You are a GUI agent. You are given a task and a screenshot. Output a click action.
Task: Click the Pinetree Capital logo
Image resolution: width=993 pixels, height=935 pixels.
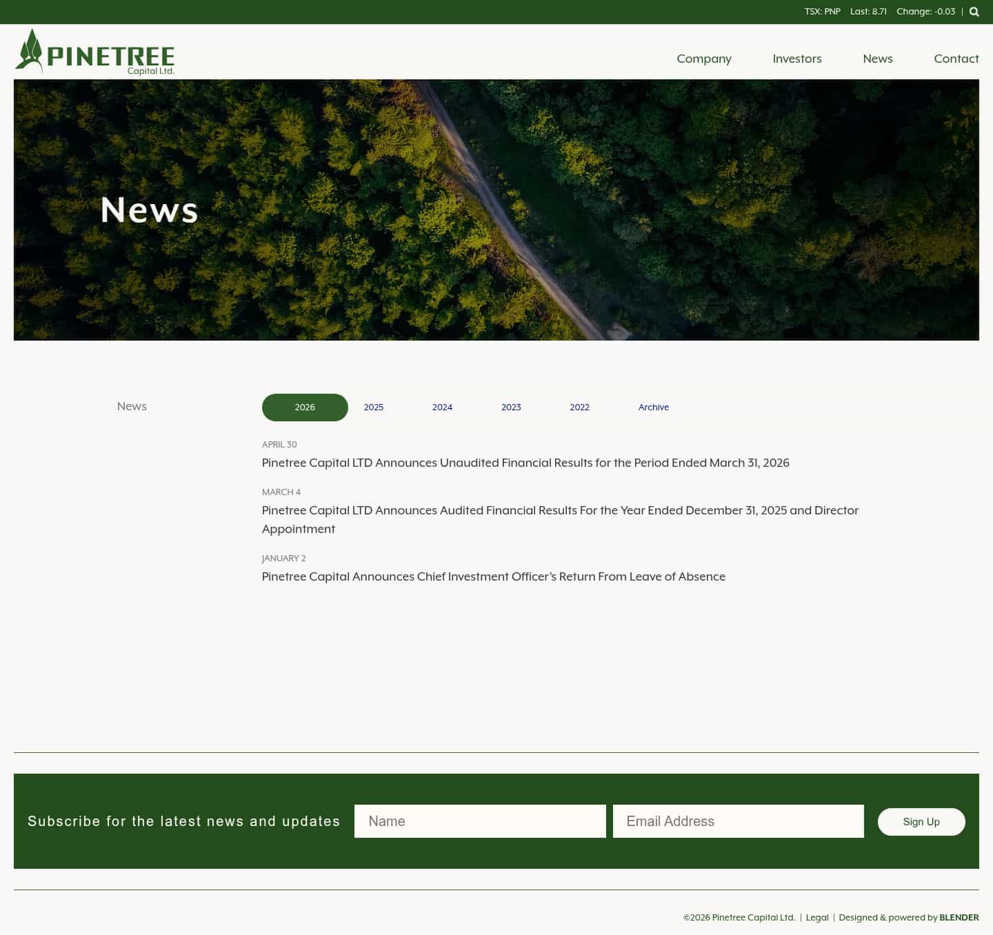point(94,52)
